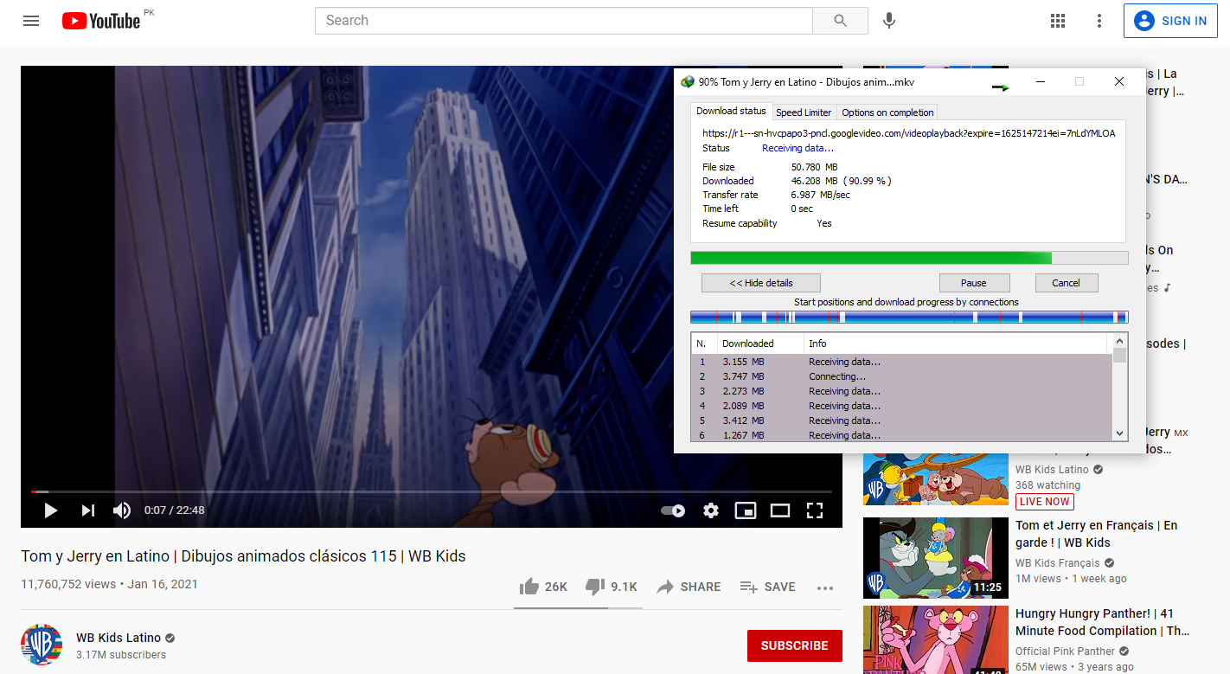Open 'Tom et Jerry en Français' video title
The image size is (1230, 674).
coord(1097,534)
